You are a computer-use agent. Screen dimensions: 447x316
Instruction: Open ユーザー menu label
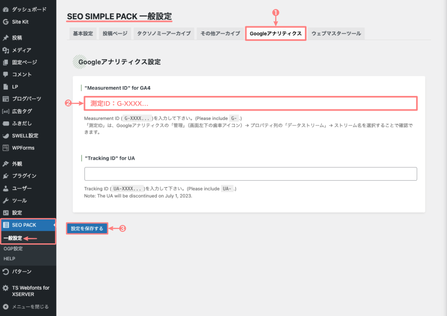click(x=22, y=188)
